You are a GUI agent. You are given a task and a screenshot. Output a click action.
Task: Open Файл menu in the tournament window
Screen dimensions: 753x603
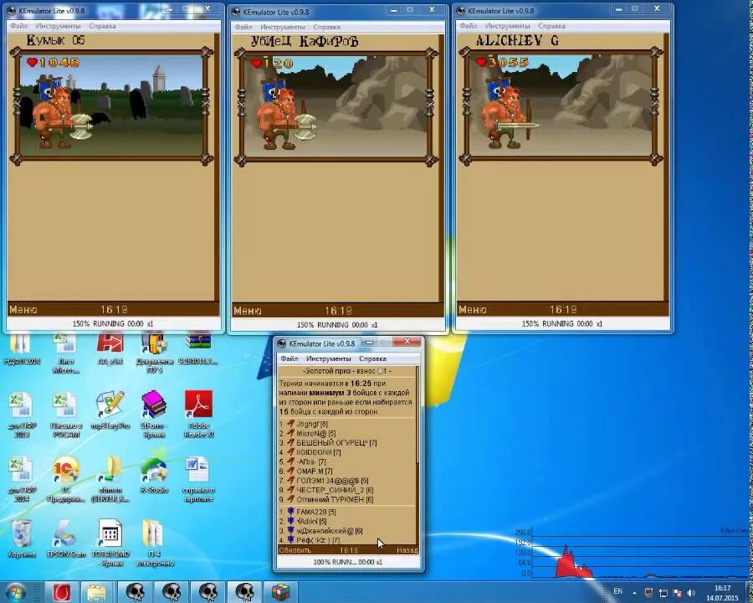tap(289, 358)
